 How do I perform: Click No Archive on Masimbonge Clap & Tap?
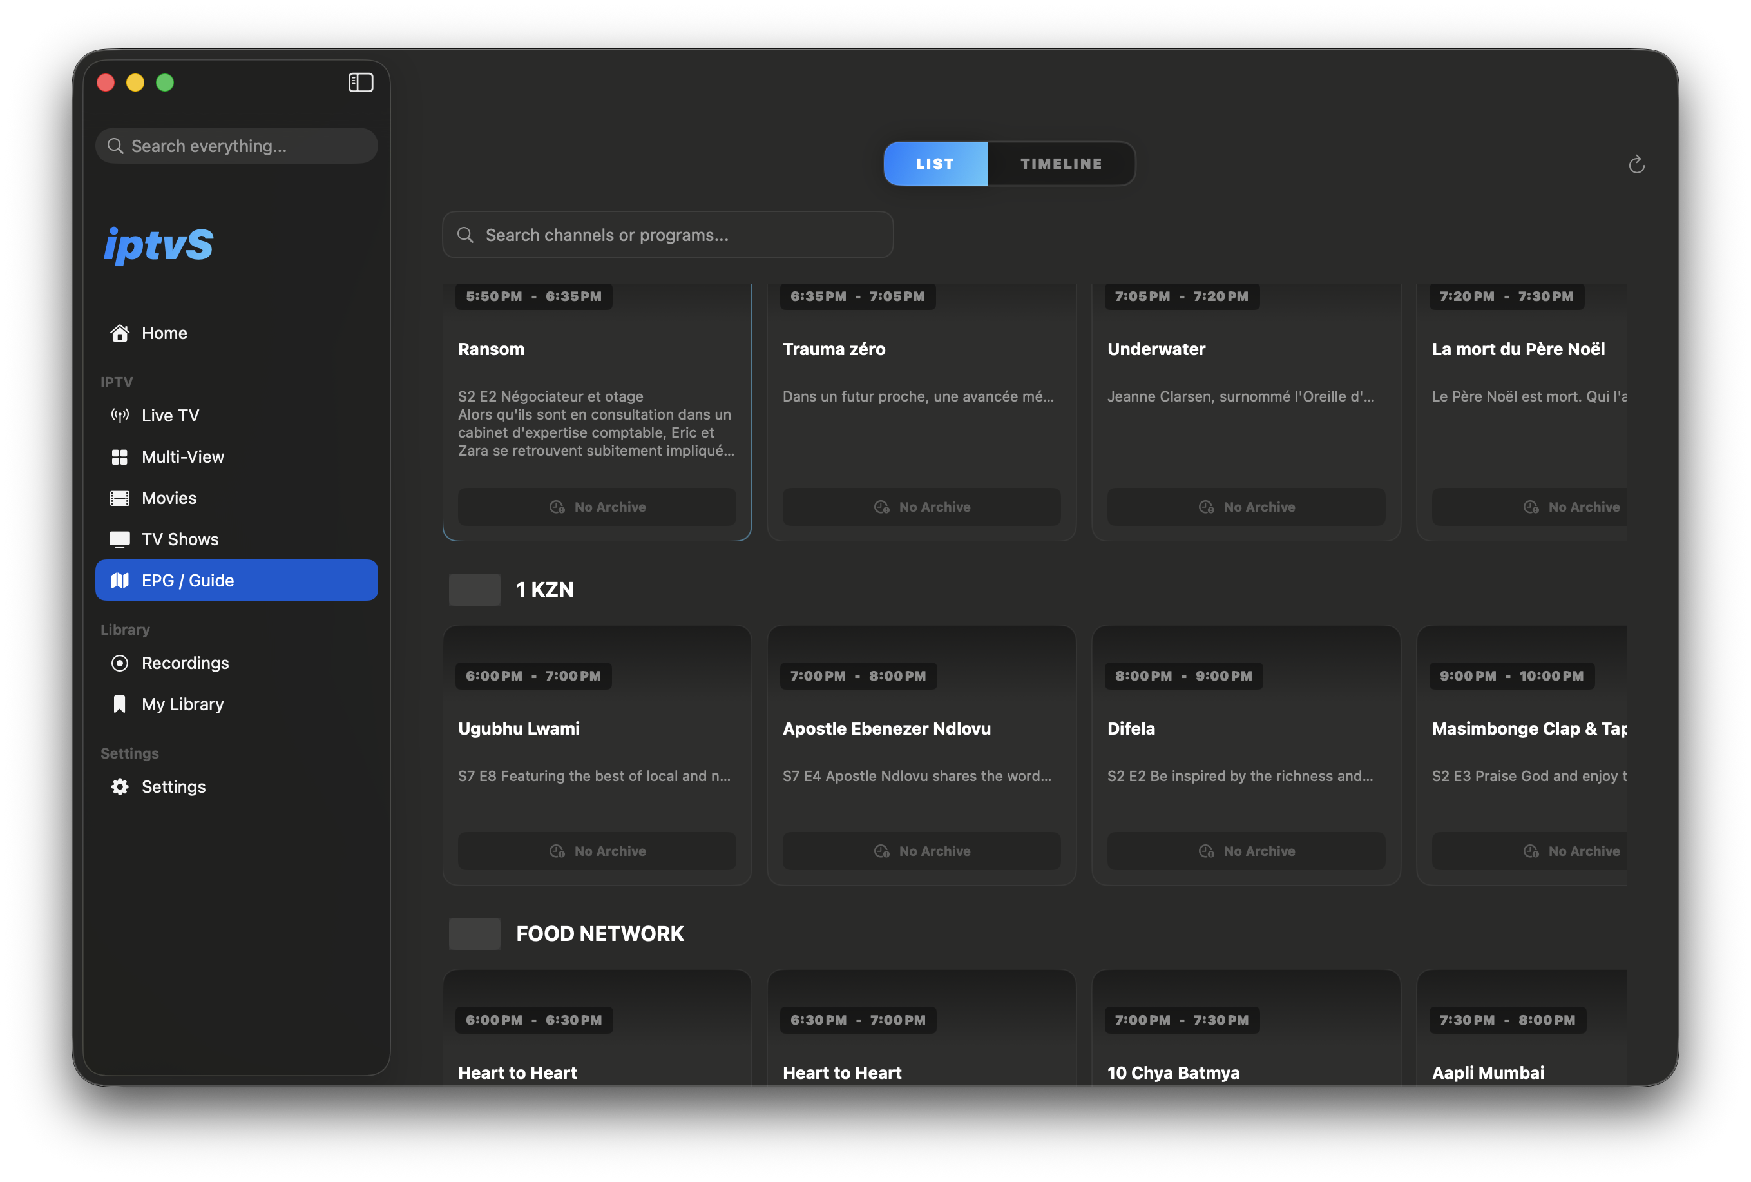point(1529,851)
